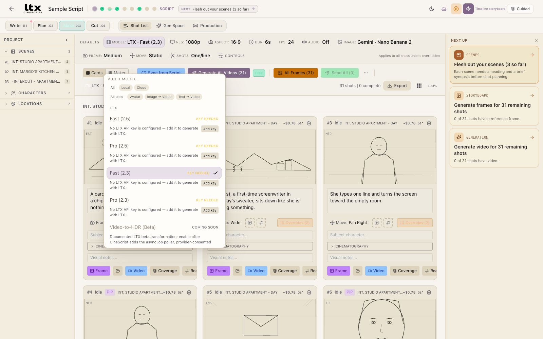Switch to the Plan tab

[x=45, y=26]
